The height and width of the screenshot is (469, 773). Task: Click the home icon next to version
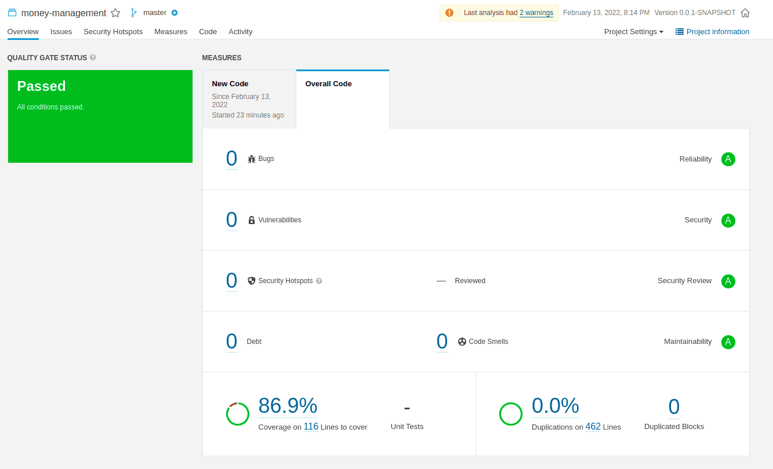coord(745,13)
